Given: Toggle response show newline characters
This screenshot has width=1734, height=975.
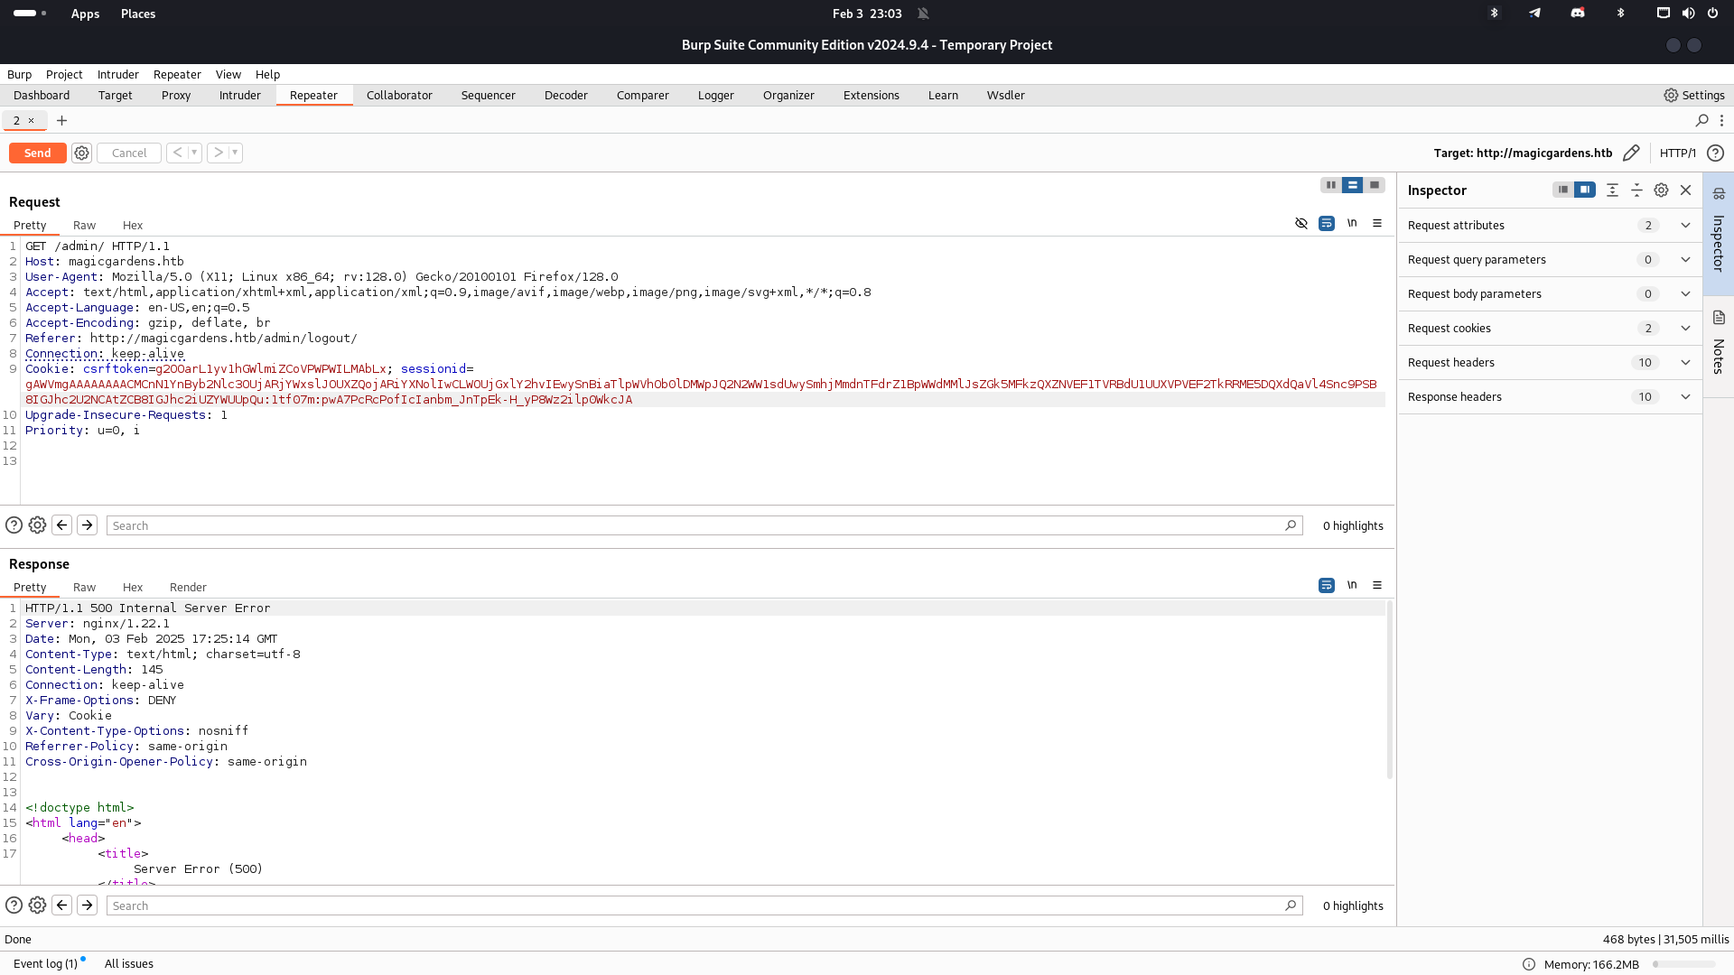Looking at the screenshot, I should pyautogui.click(x=1352, y=585).
